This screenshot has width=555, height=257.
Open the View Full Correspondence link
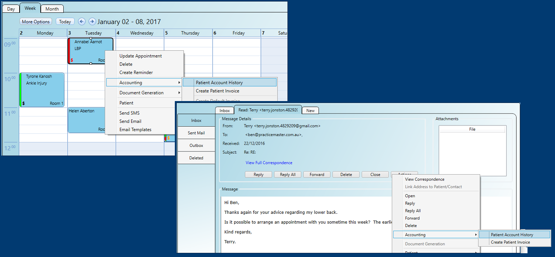[x=269, y=162]
